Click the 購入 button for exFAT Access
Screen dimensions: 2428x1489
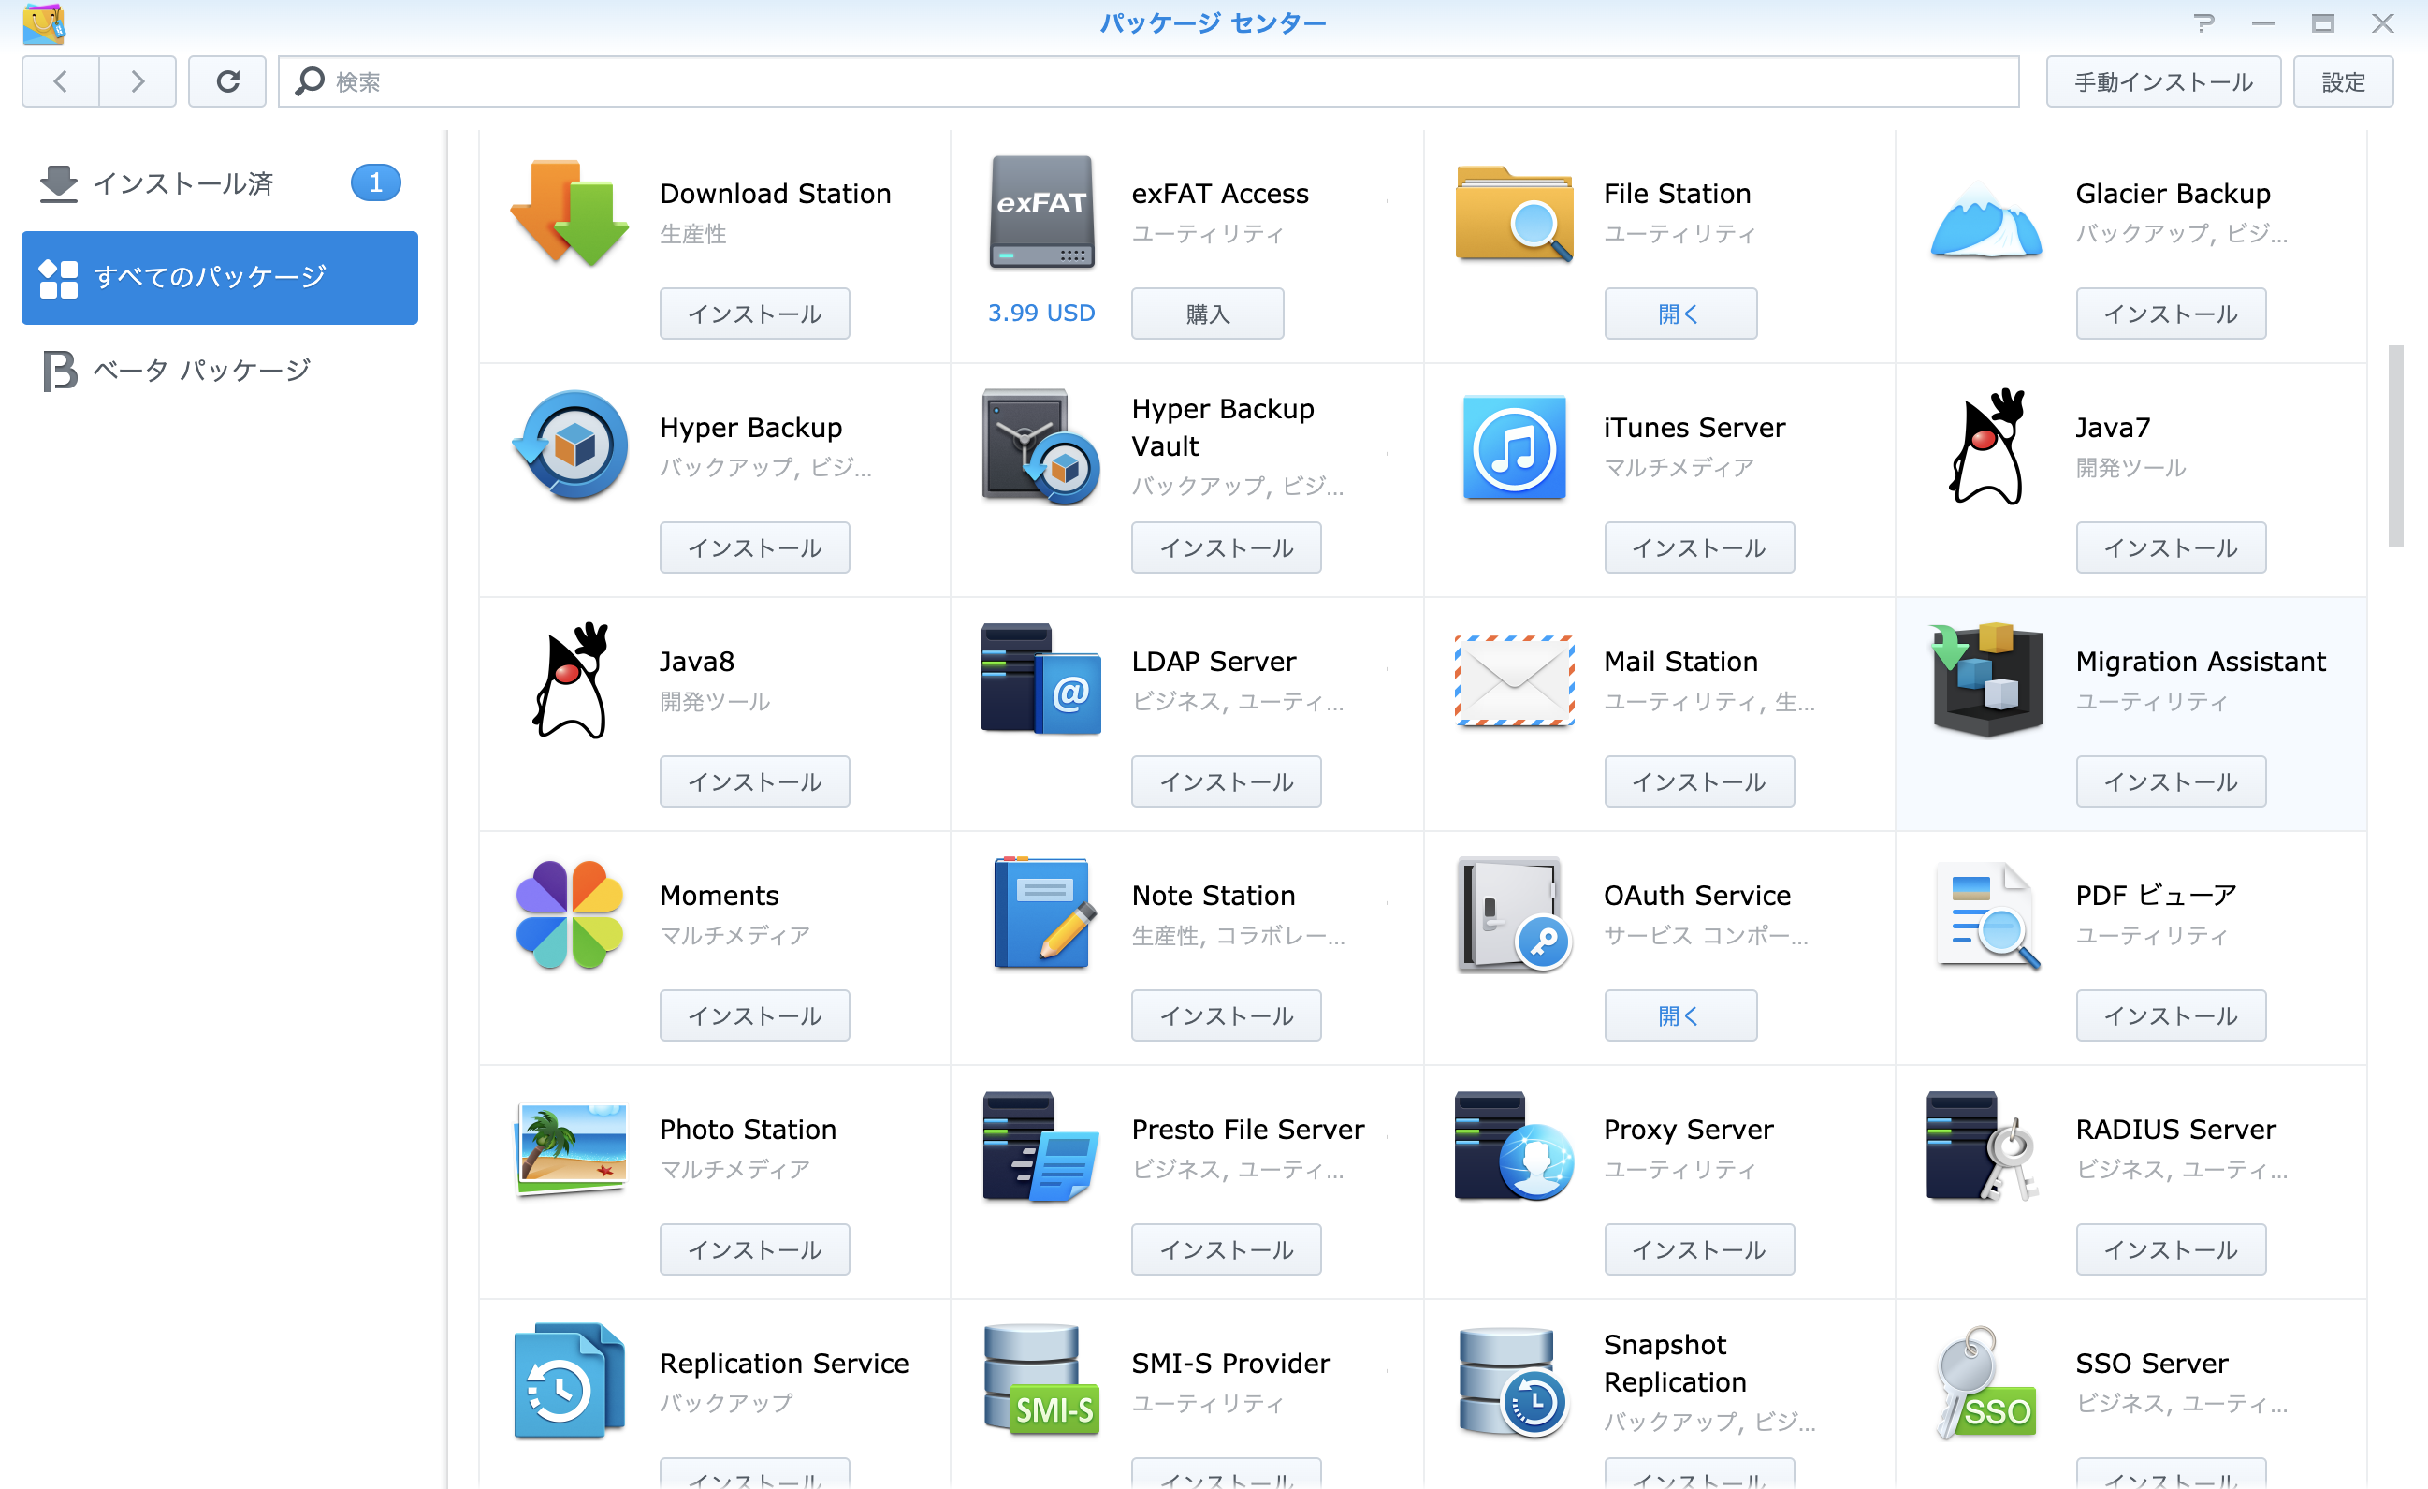[1208, 314]
